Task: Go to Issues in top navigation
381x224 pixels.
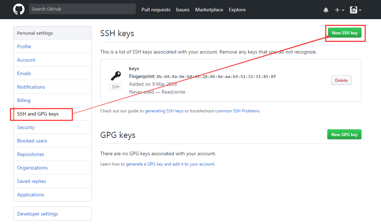Action: (183, 10)
